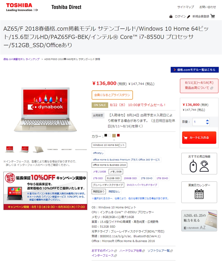
Task: Add the laptop to cart with カートに入れる
Action: coord(199,138)
